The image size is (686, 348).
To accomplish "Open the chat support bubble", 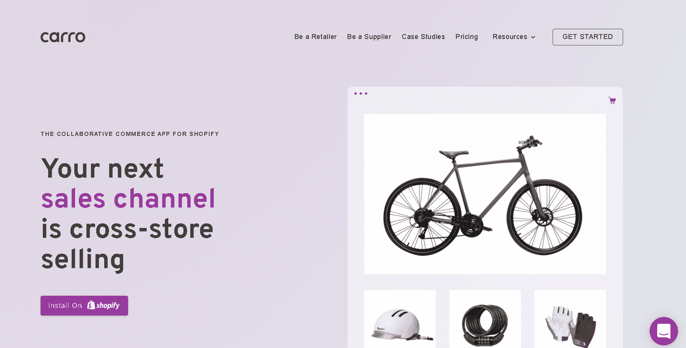I will click(x=664, y=331).
